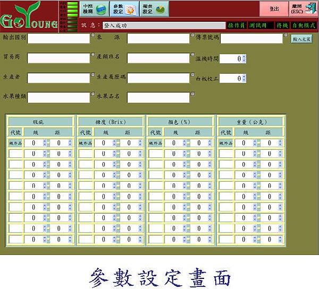Click the 輸出國別 input field
The image size is (319, 289).
(58, 38)
